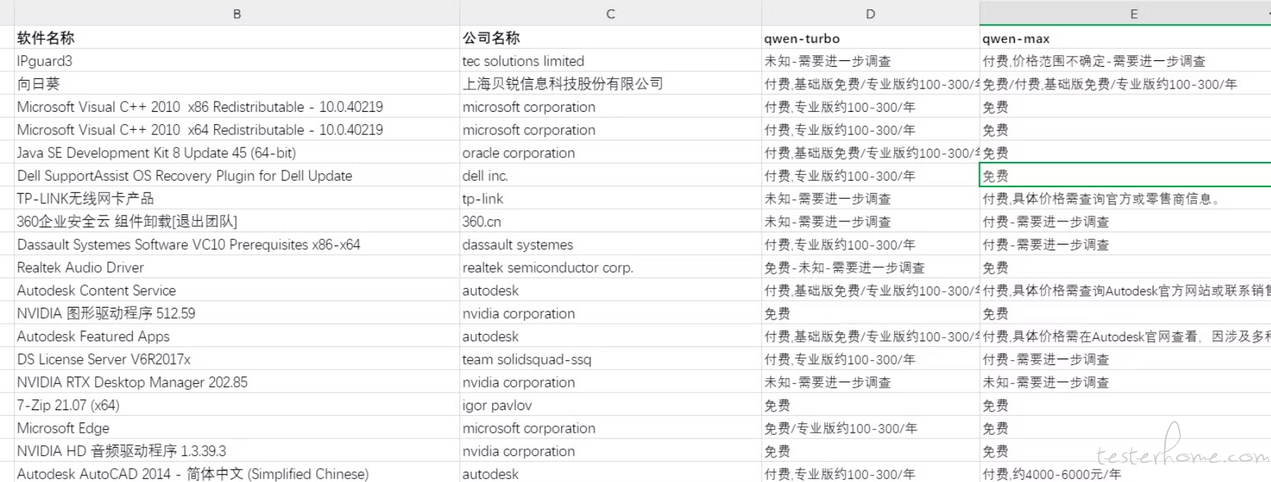Select qwen-turbo result for 向日葵
This screenshot has height=482, width=1271.
(870, 83)
